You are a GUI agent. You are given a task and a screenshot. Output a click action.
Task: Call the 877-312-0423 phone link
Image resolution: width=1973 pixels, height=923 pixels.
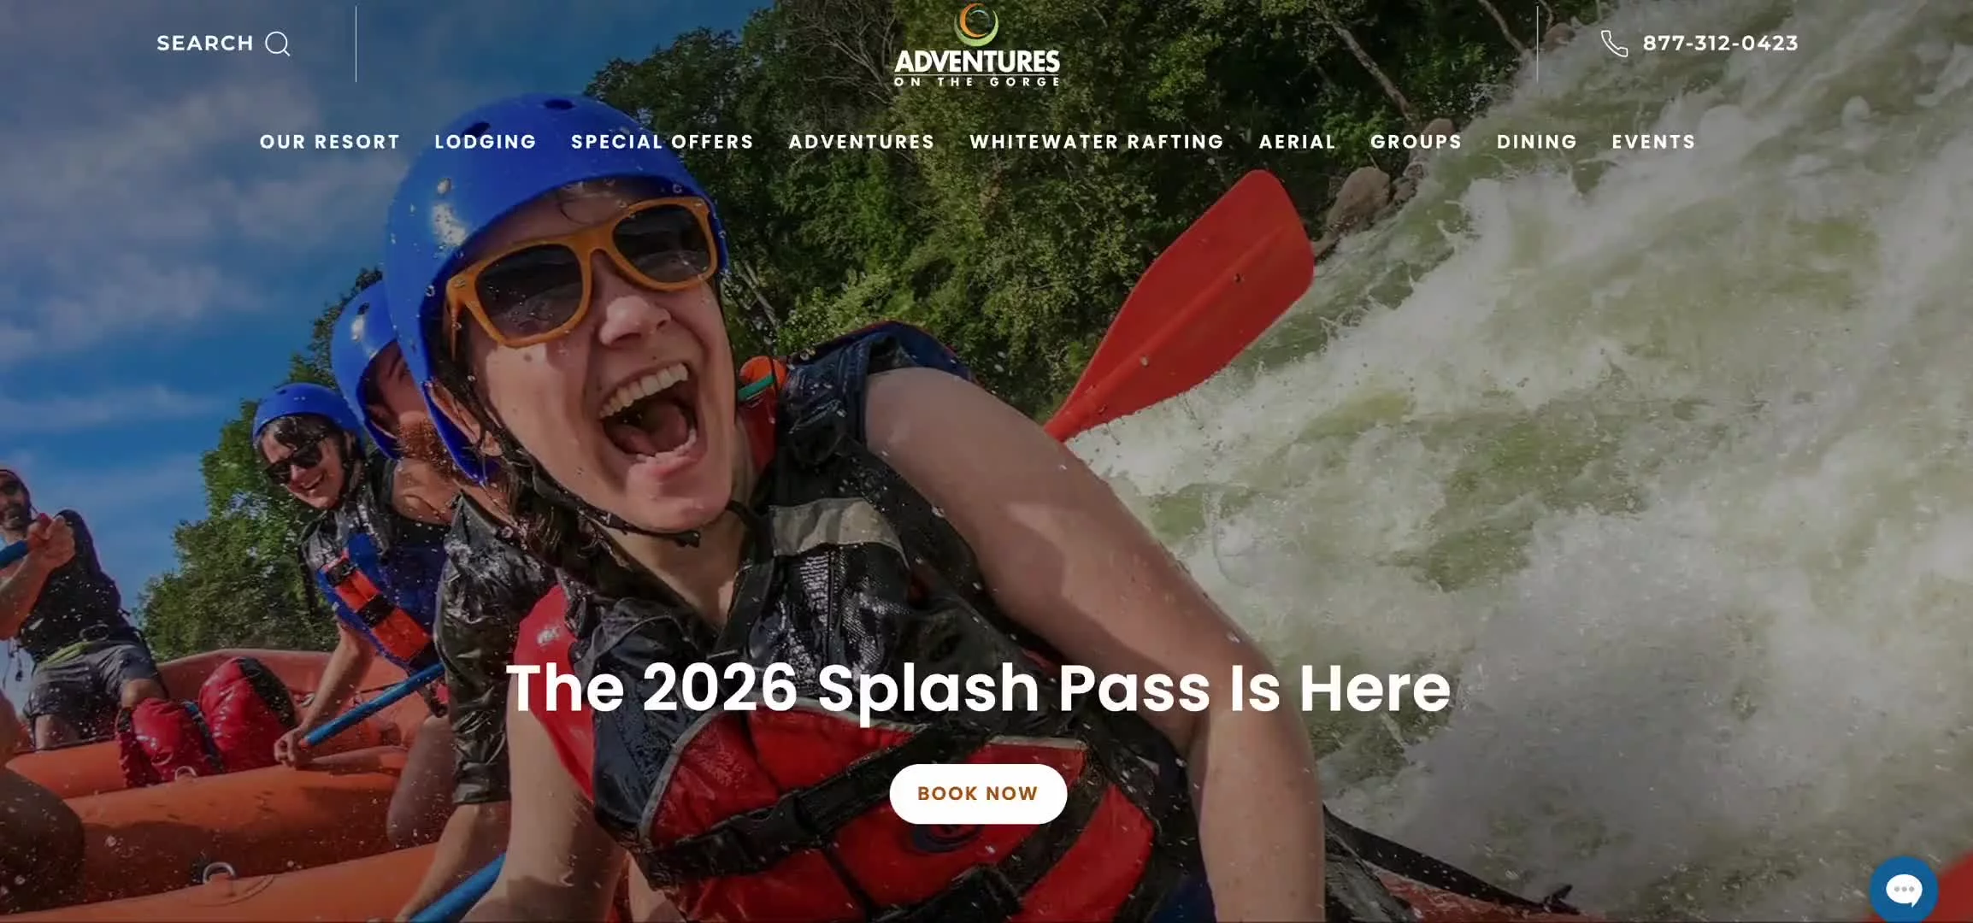1720,44
